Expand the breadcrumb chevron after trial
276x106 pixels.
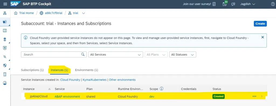(x=84, y=13)
